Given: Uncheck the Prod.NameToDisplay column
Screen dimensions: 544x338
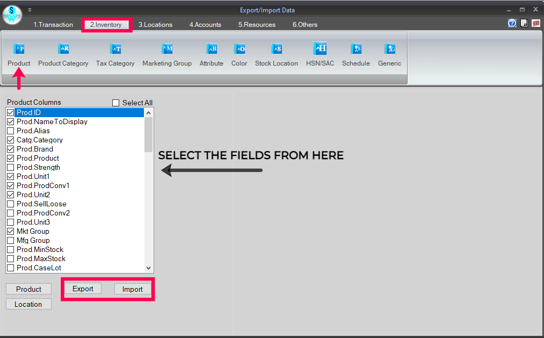Looking at the screenshot, I should [10, 122].
